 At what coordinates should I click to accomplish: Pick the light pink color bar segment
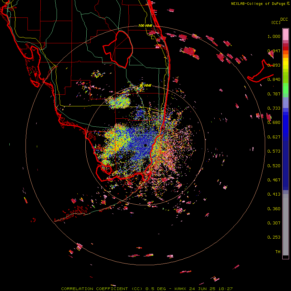pyautogui.click(x=286, y=35)
